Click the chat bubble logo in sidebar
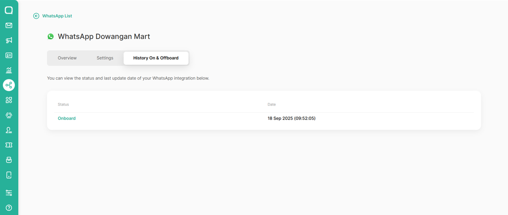 coord(9,10)
